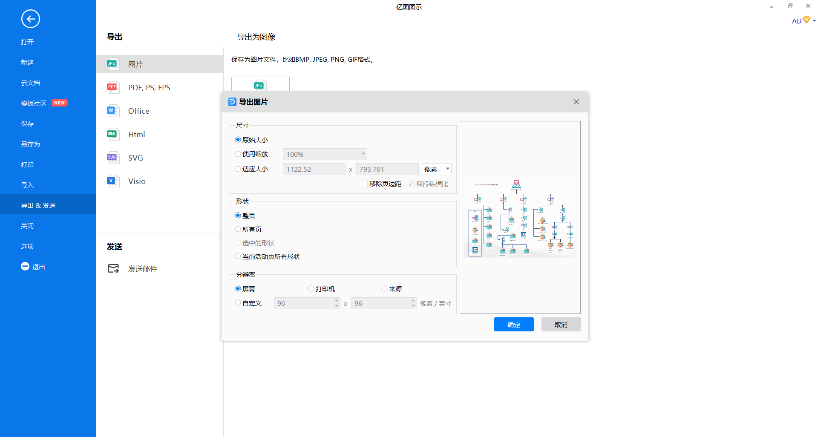The height and width of the screenshot is (437, 818).
Task: Select the 适应大小 radio option
Action: [238, 169]
